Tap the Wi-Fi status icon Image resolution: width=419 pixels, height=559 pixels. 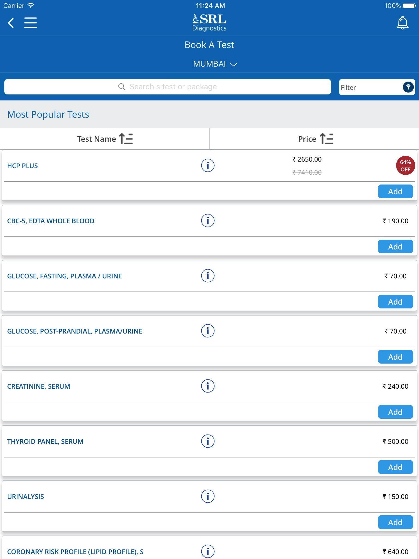coord(31,5)
